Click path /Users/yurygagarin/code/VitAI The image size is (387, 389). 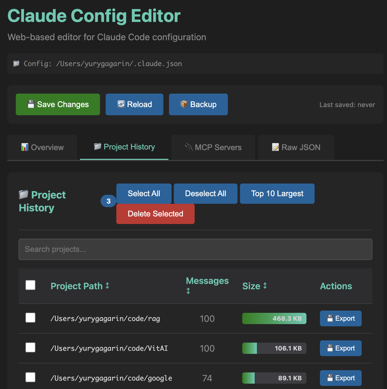[109, 349]
